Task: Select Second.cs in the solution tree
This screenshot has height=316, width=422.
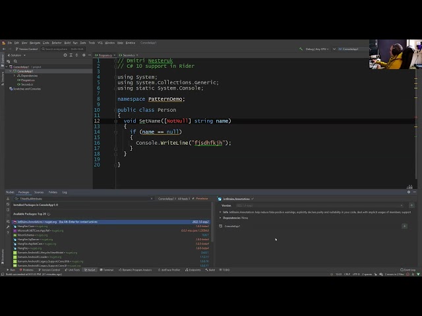Action: tap(25, 84)
